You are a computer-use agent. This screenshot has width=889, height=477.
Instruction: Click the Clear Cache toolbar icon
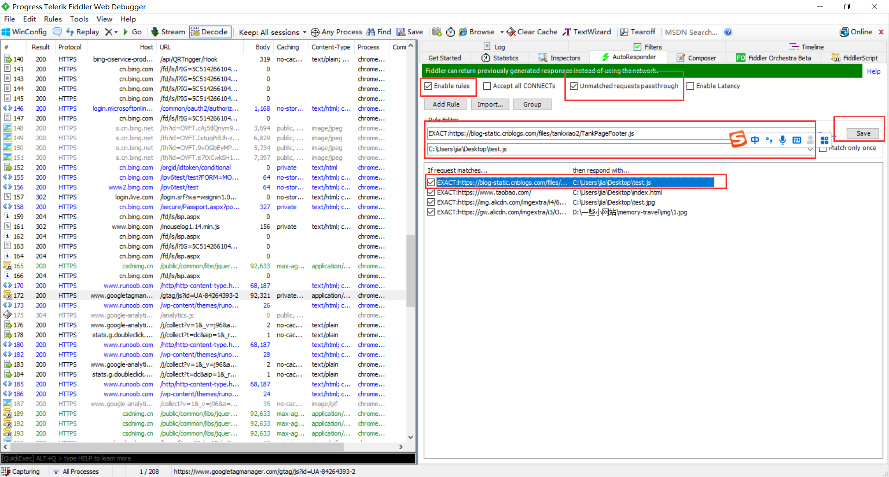511,32
